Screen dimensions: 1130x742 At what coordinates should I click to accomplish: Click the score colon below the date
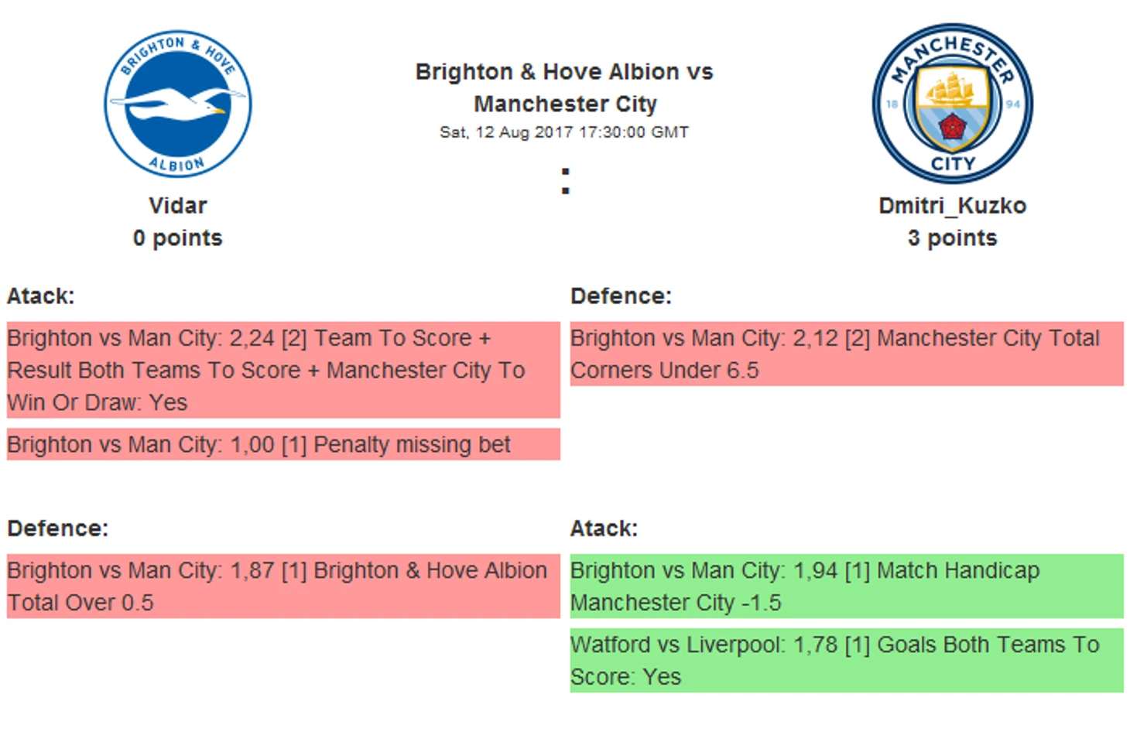click(566, 181)
